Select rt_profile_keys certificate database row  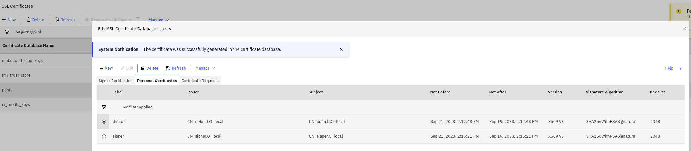point(16,105)
